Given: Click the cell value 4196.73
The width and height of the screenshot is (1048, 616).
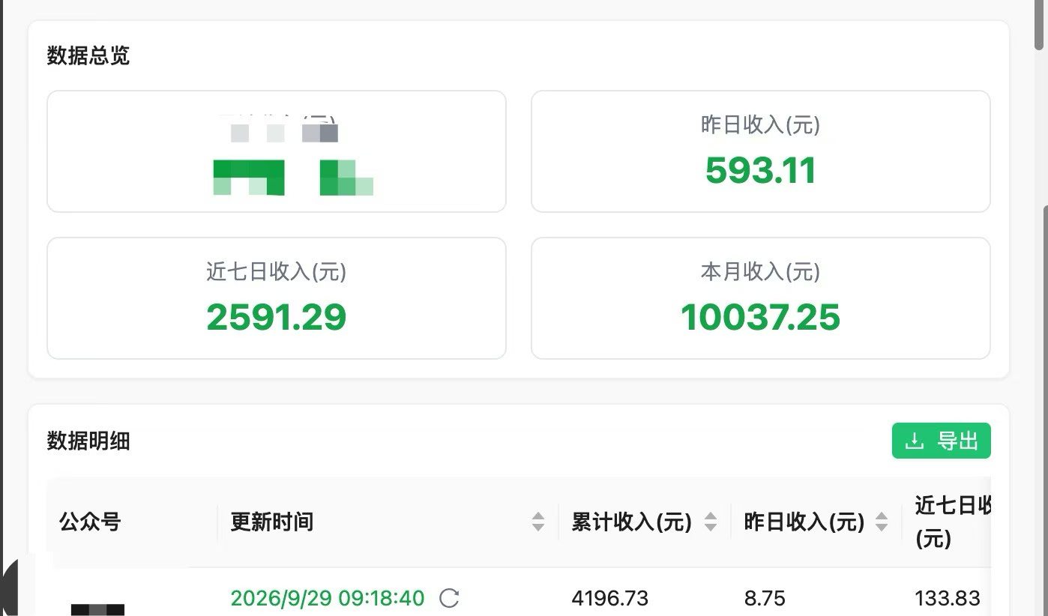Looking at the screenshot, I should pyautogui.click(x=610, y=598).
